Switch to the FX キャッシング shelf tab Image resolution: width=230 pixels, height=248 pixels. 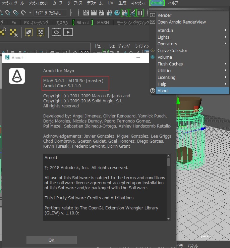click(36, 23)
